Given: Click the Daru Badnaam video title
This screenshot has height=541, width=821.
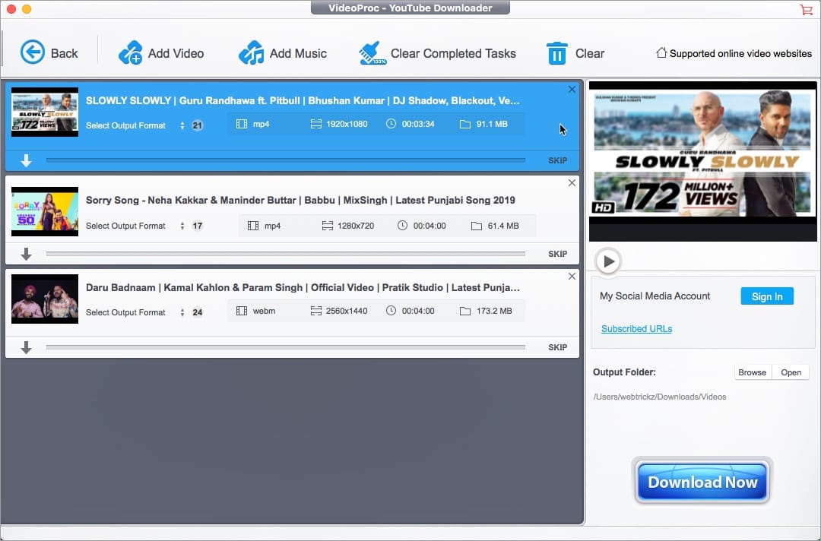Looking at the screenshot, I should pyautogui.click(x=303, y=287).
